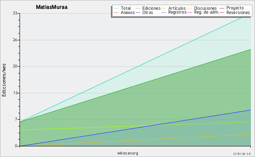Click the lime Artículos line swatch in legend
The width and height of the screenshot is (255, 157).
tap(164, 8)
